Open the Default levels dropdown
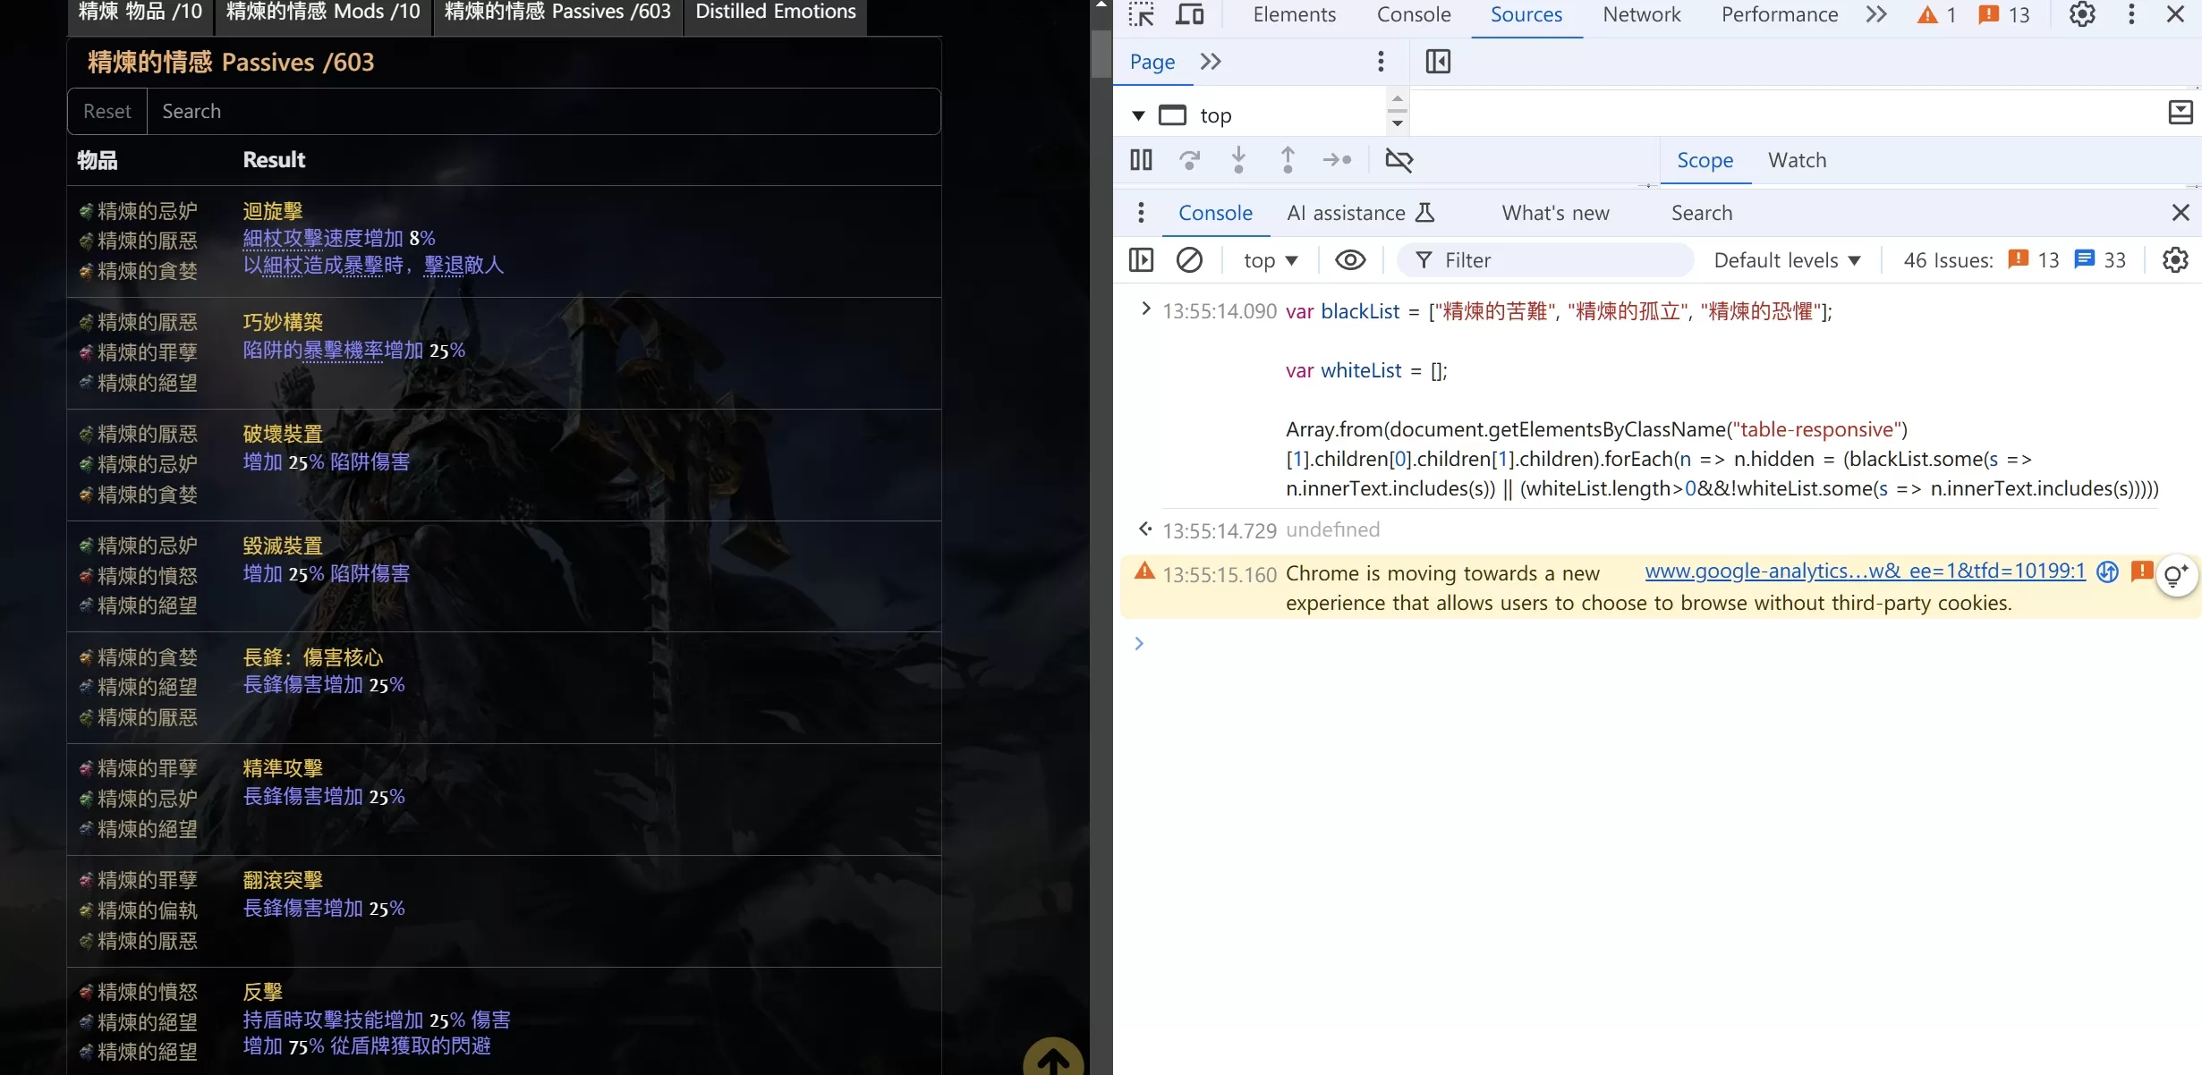Screen dimensions: 2202x1075 [x=1787, y=260]
